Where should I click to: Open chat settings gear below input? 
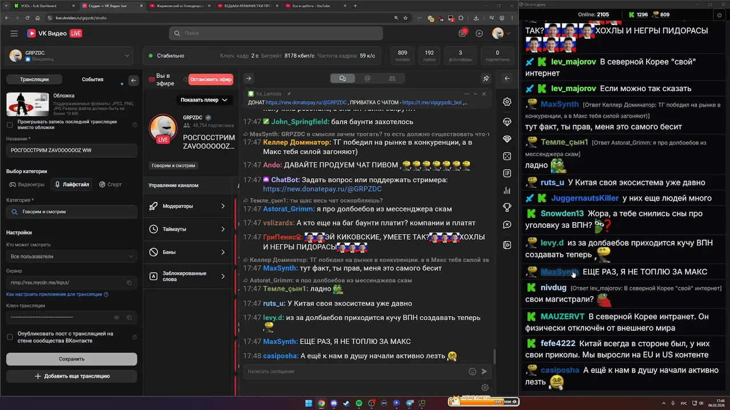point(485,388)
